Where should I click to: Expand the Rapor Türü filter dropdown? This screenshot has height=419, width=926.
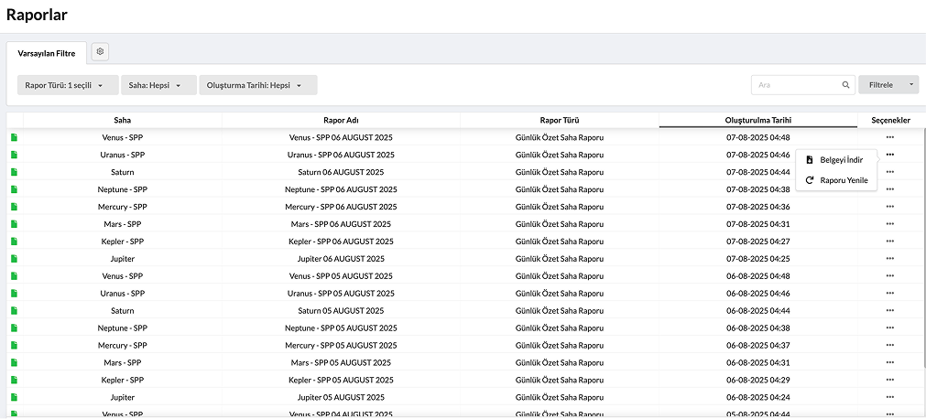point(68,85)
